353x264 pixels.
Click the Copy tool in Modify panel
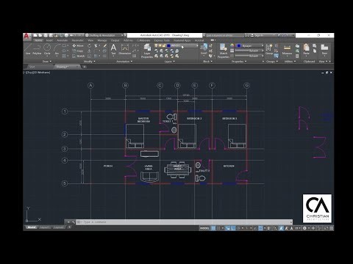click(x=78, y=51)
